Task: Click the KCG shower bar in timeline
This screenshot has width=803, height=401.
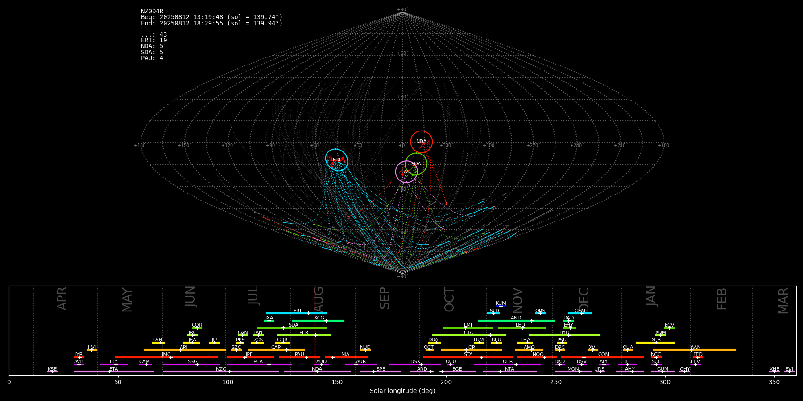Action: point(318,321)
